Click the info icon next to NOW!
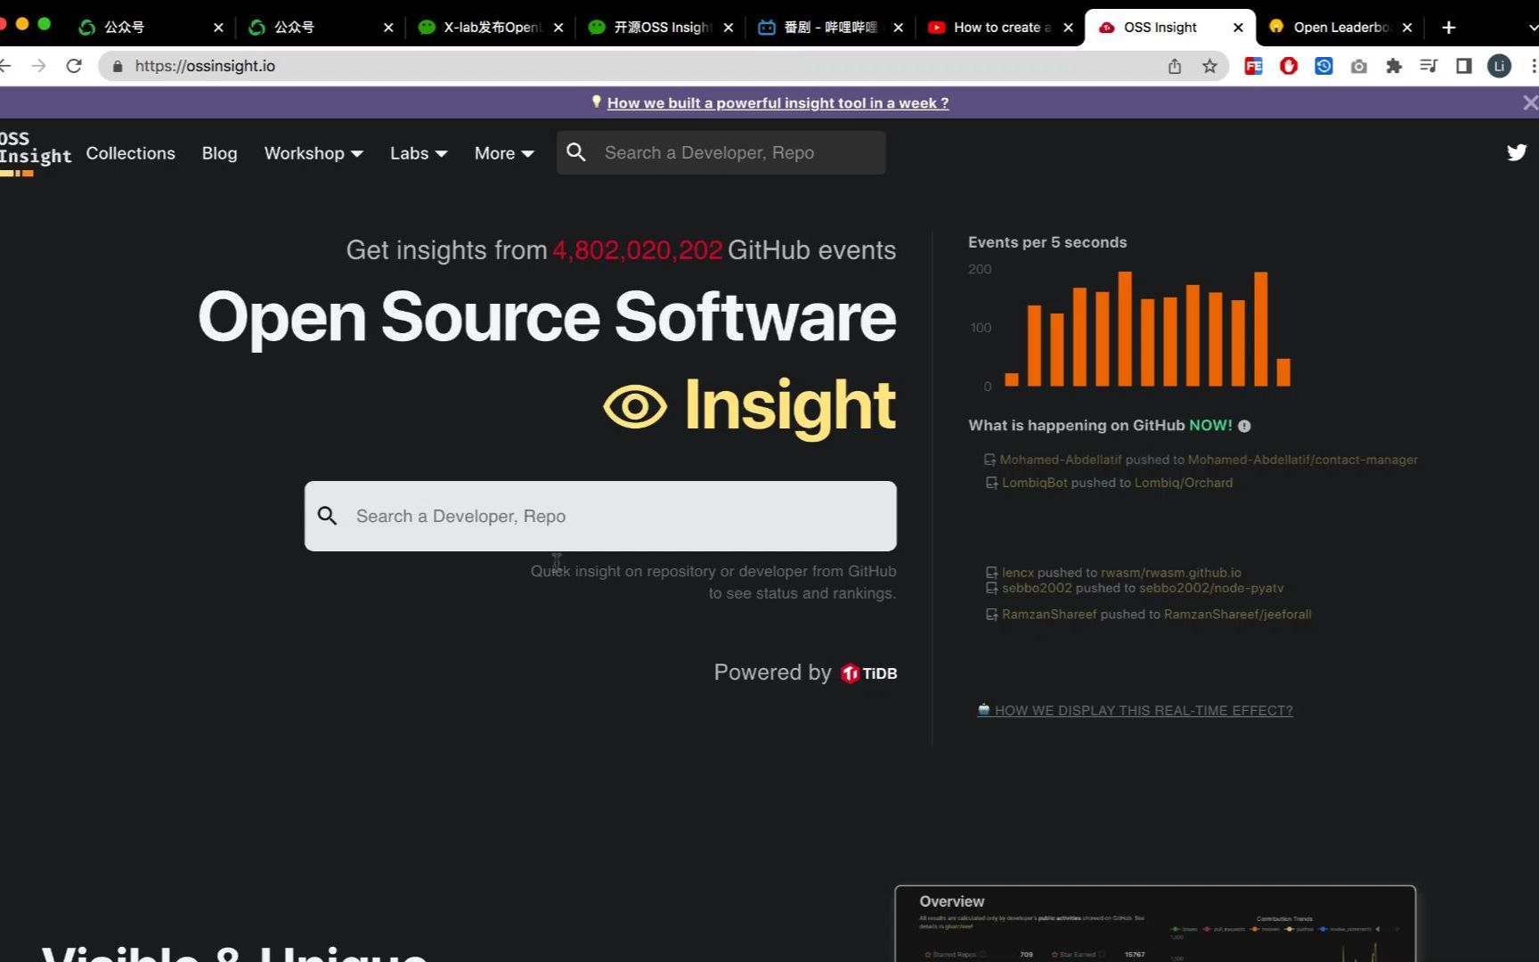Screen dimensions: 1539x962 (1244, 426)
